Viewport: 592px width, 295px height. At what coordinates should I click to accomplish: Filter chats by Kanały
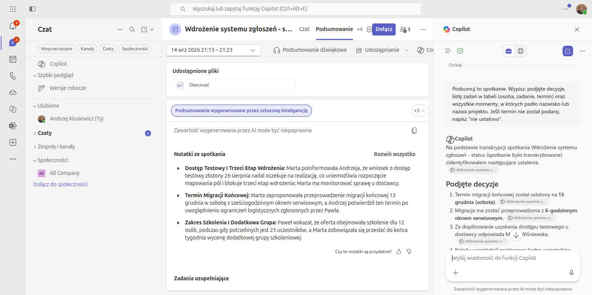pos(88,49)
